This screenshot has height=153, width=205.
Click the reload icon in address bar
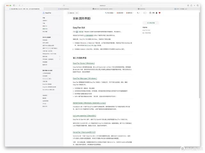coord(141,5)
